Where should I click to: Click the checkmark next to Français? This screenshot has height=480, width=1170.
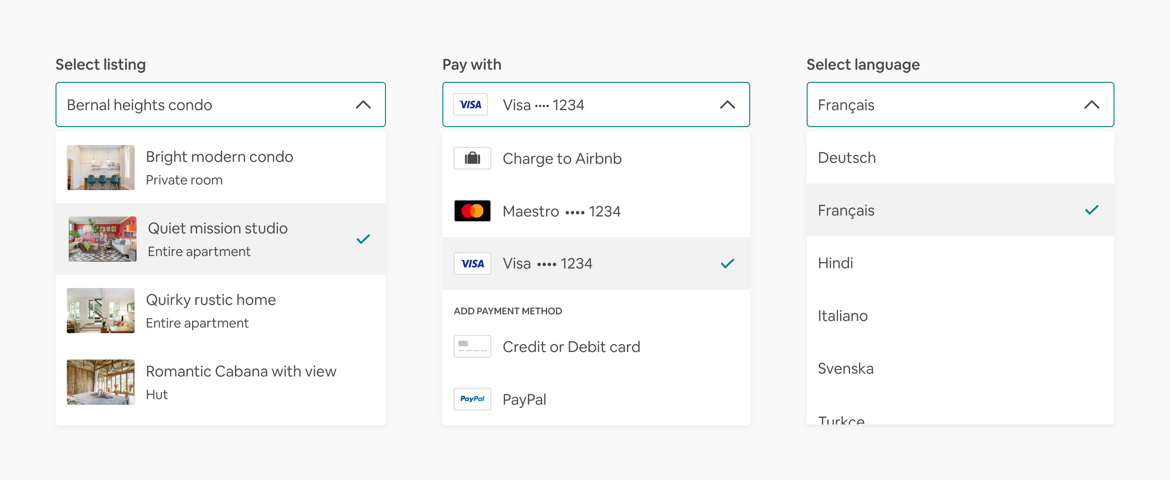1091,210
